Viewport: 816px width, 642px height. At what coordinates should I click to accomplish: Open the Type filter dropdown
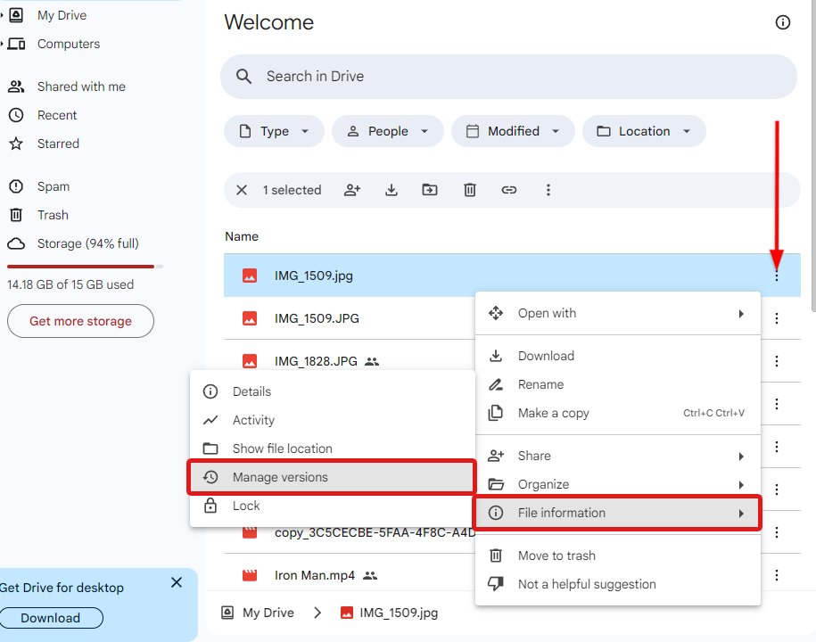[x=274, y=131]
